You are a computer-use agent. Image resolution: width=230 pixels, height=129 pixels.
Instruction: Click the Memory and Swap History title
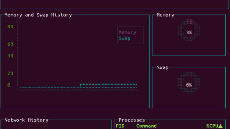pos(38,15)
